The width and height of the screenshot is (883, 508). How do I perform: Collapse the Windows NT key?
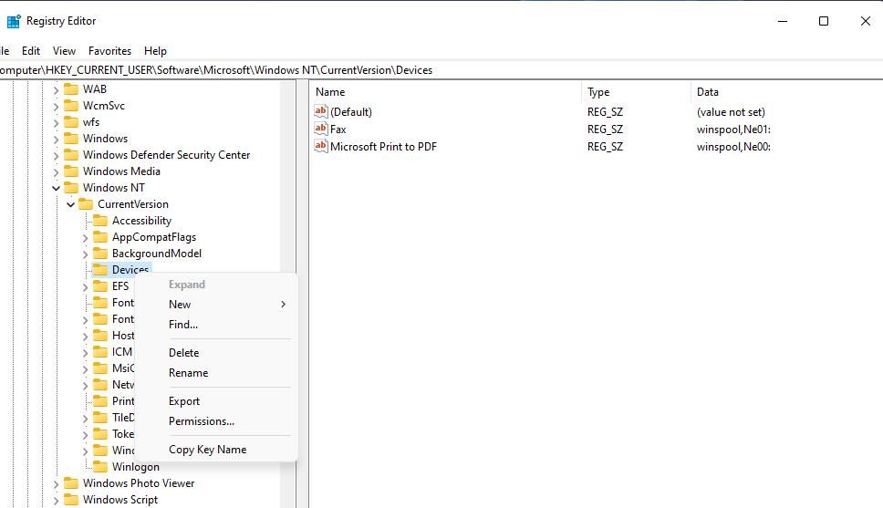[x=56, y=188]
